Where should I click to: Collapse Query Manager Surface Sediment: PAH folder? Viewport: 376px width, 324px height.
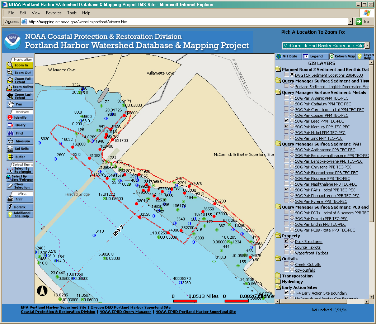click(278, 144)
